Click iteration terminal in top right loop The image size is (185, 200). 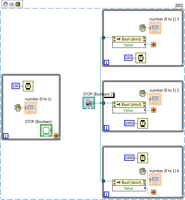pos(107,62)
